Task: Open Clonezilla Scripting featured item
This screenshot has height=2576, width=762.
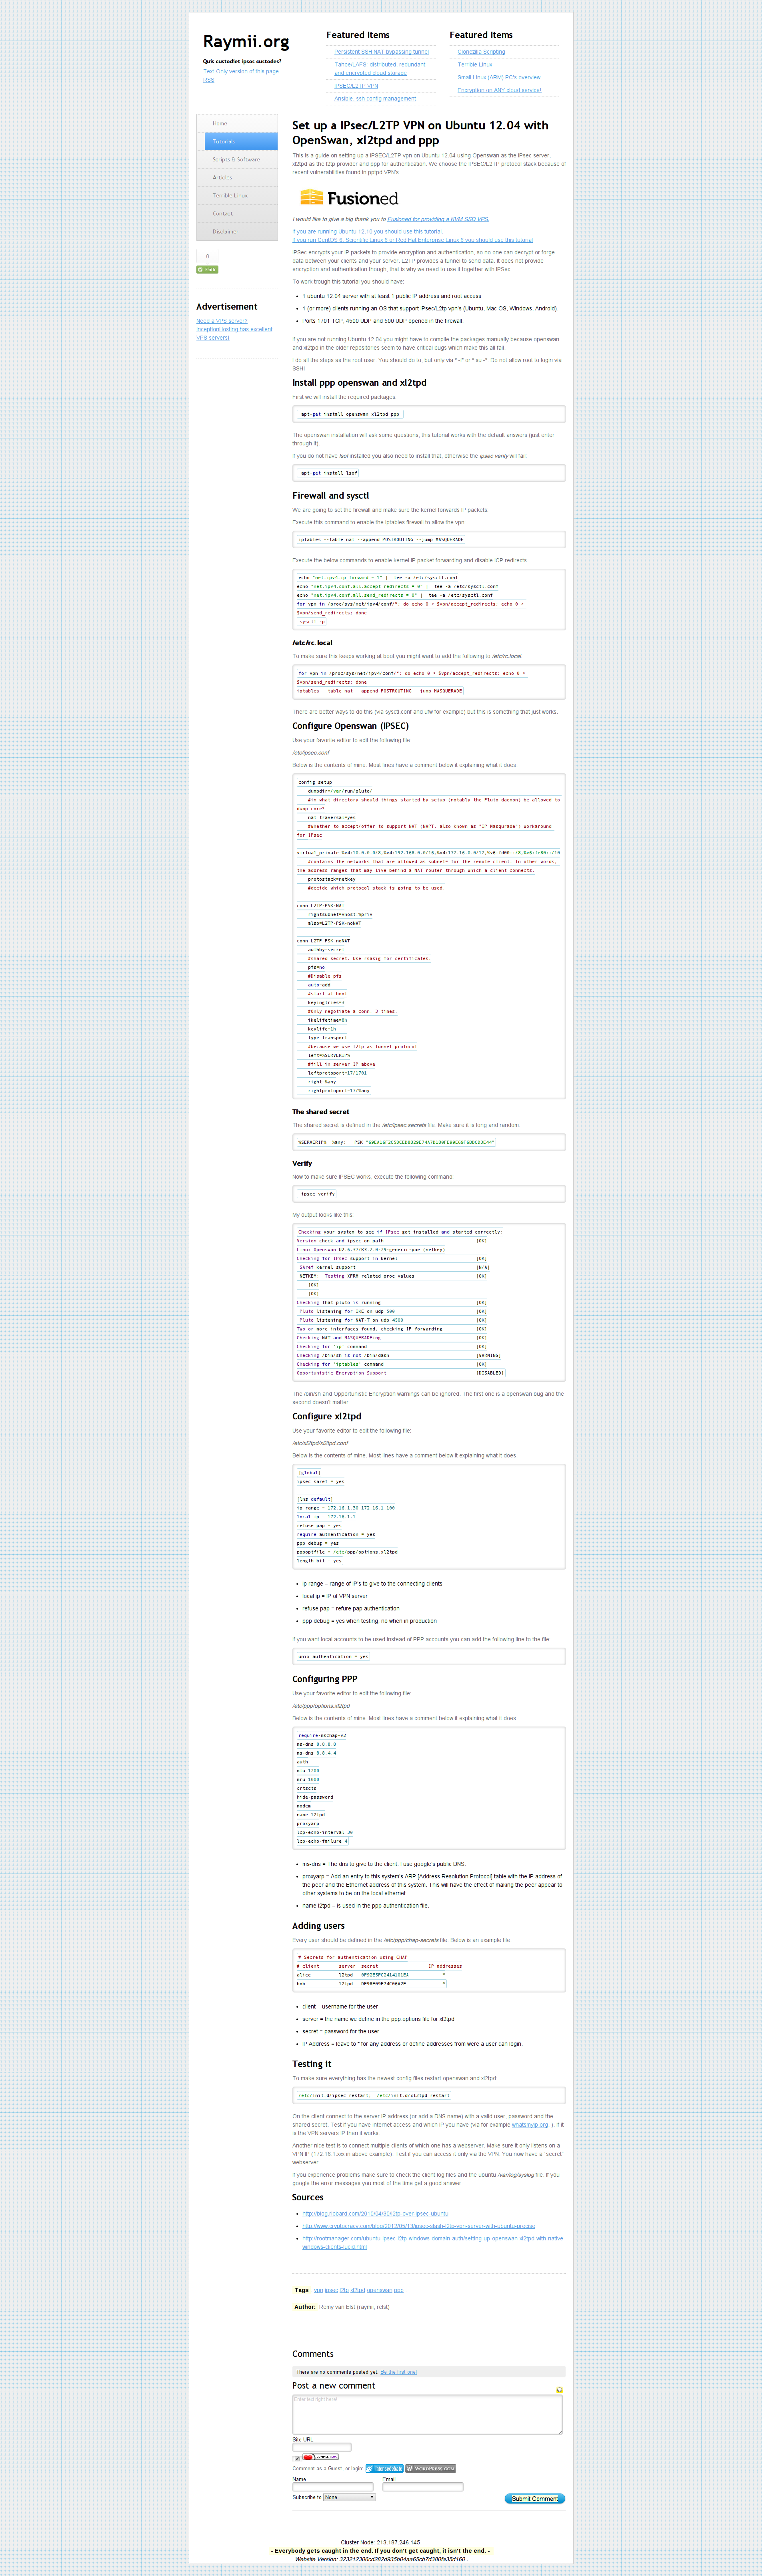Action: click(x=481, y=52)
